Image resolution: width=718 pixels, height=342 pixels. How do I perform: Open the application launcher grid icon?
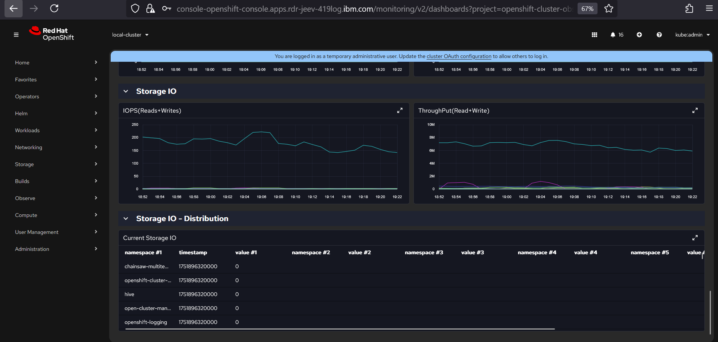click(x=595, y=35)
